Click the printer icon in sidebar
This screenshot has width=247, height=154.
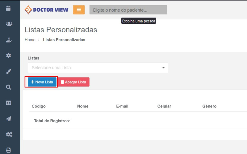coord(9,150)
